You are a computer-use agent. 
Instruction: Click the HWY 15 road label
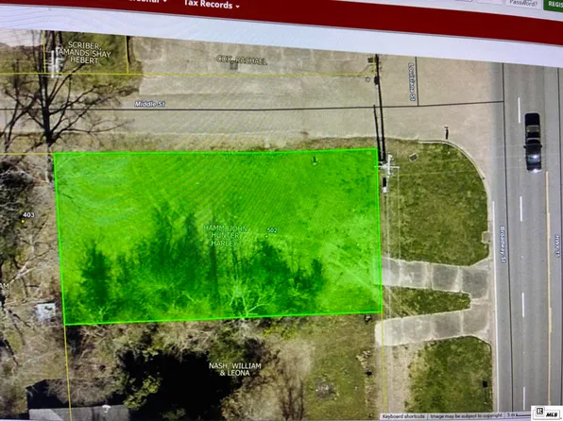pyautogui.click(x=557, y=245)
